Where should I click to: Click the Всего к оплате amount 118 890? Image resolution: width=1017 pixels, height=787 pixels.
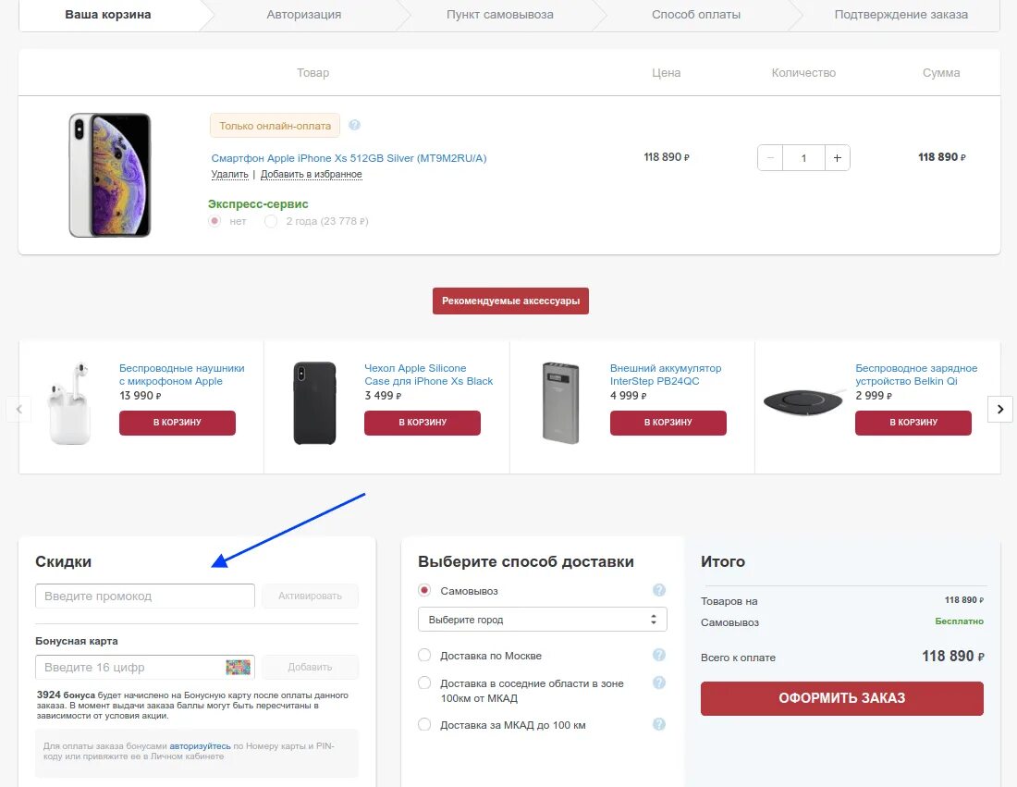click(953, 657)
